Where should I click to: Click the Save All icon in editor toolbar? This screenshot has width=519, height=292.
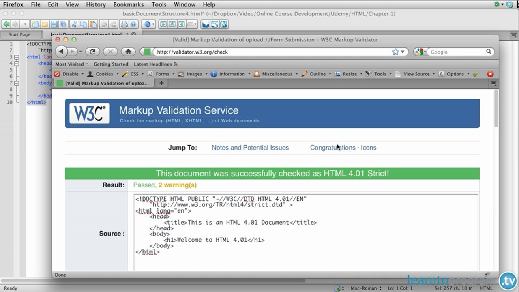coord(62,24)
